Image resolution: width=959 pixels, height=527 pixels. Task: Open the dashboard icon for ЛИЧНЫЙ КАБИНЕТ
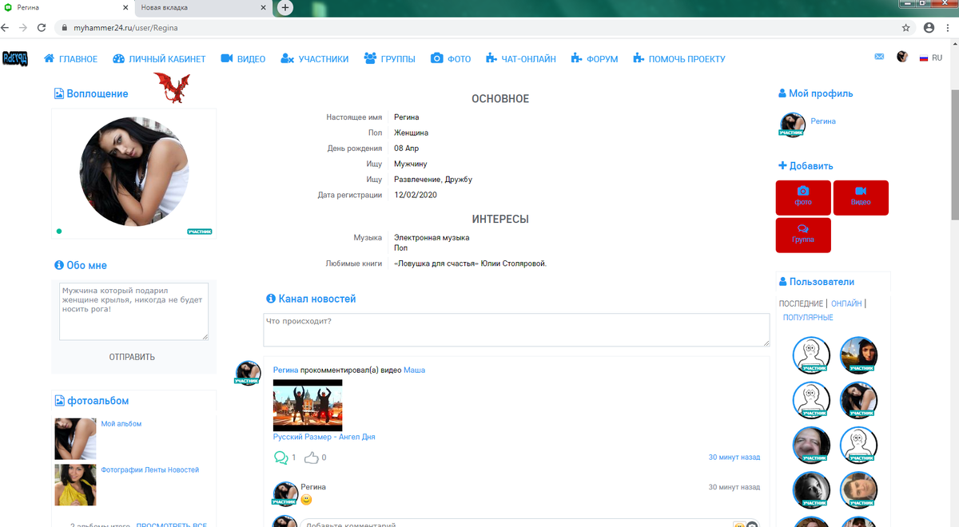click(x=119, y=59)
